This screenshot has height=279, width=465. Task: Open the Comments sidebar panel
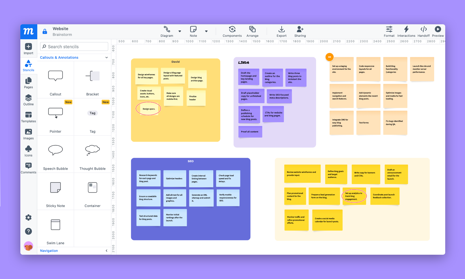(x=28, y=168)
